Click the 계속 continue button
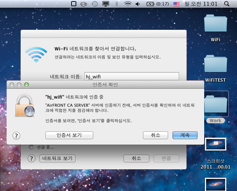This screenshot has width=237, height=191. click(185, 135)
